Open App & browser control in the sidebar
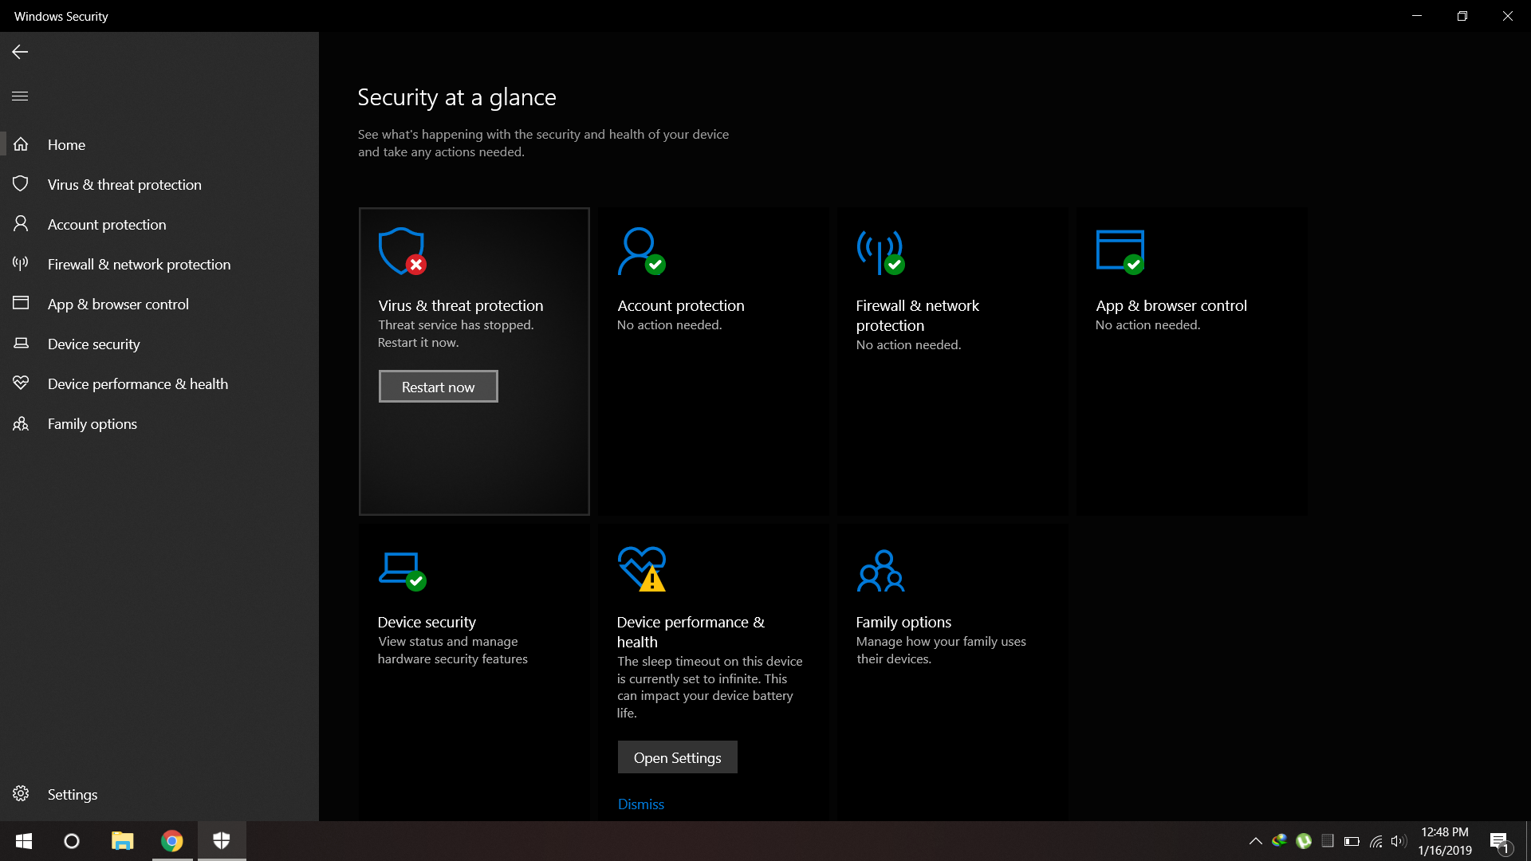 click(x=159, y=304)
